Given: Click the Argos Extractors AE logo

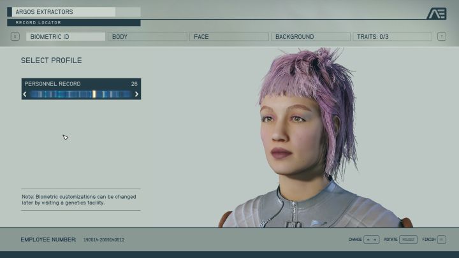Looking at the screenshot, I should pyautogui.click(x=436, y=13).
